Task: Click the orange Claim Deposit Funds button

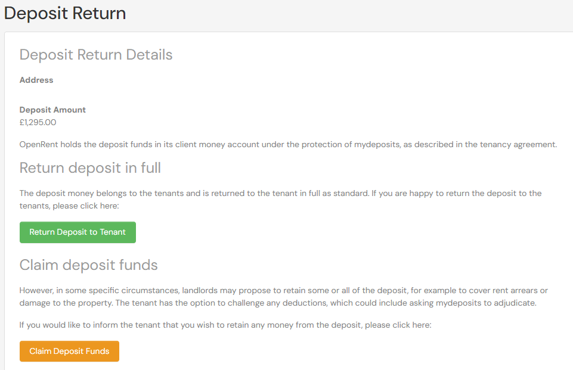Action: [69, 352]
